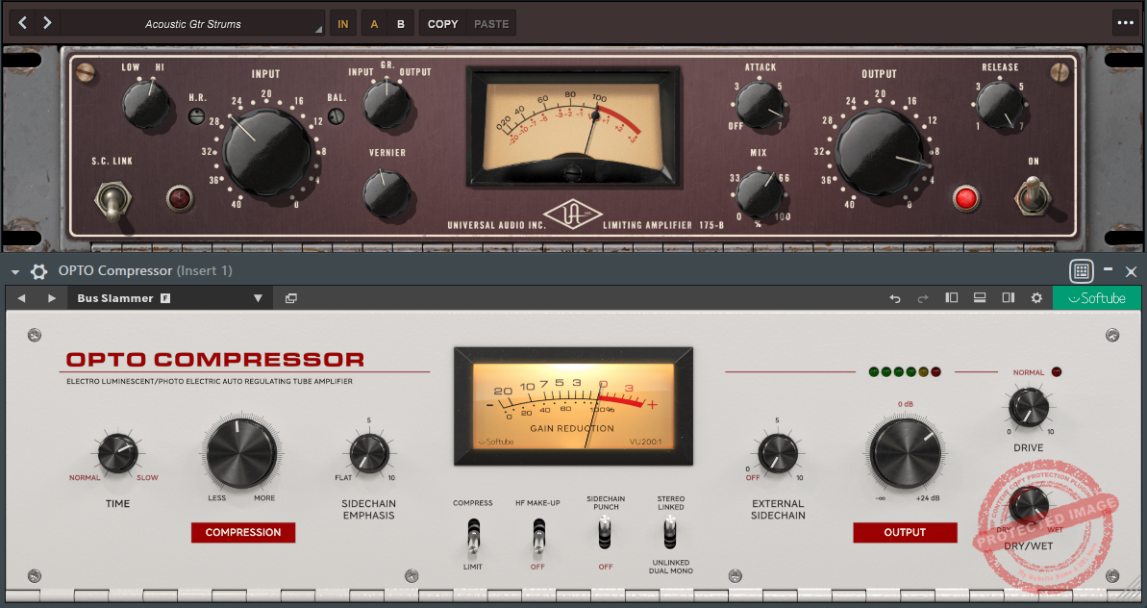Open the Acoustic Gtr Strums preset menu
This screenshot has height=608, width=1147.
[x=192, y=24]
